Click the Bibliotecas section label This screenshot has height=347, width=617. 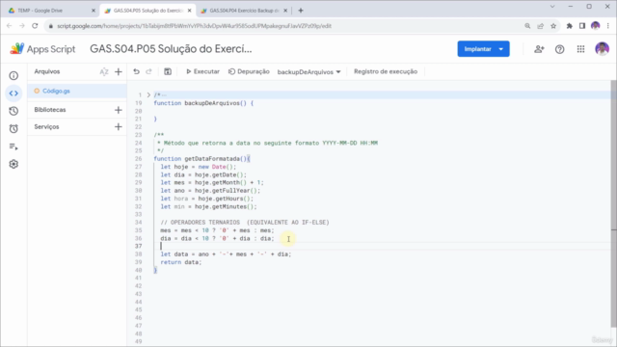(x=50, y=110)
